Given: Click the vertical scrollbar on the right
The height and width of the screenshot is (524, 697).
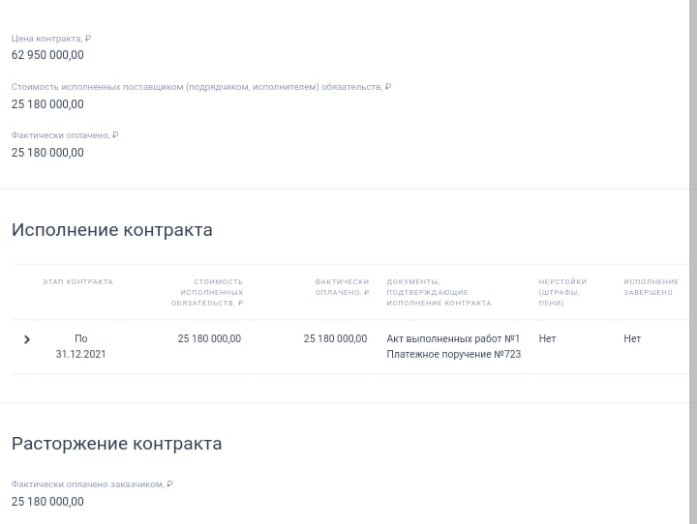Looking at the screenshot, I should point(691,193).
